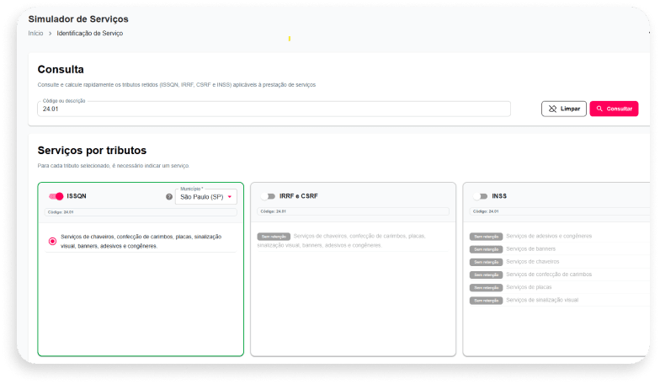Enable the IRRF e CSRF toggle
Image resolution: width=660 pixels, height=384 pixels.
[268, 196]
